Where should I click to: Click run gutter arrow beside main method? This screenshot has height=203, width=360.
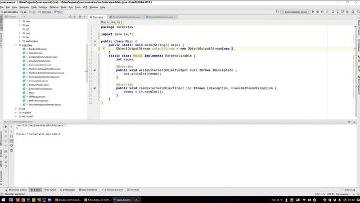coord(95,45)
